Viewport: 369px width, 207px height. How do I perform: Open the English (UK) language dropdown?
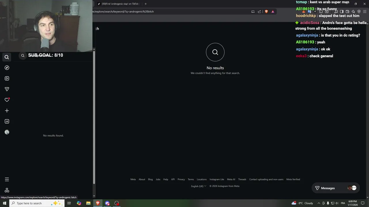(199, 186)
